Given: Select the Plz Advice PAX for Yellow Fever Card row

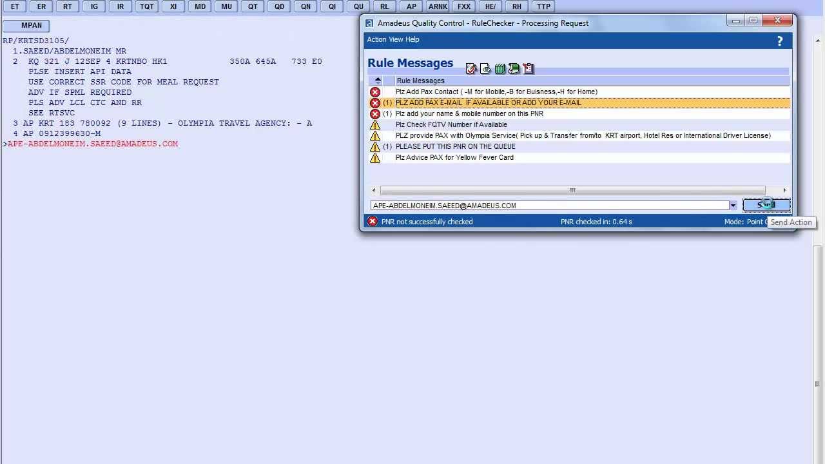Looking at the screenshot, I should (579, 158).
